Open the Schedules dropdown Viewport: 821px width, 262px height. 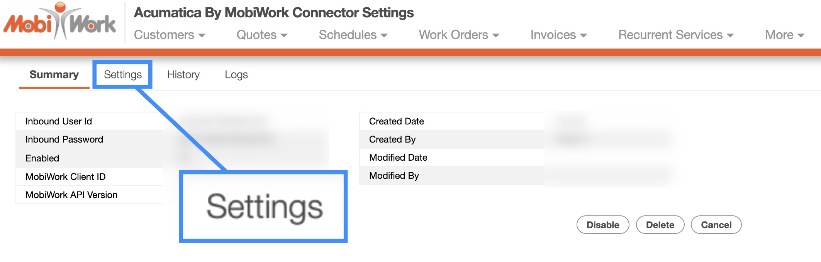[x=353, y=35]
